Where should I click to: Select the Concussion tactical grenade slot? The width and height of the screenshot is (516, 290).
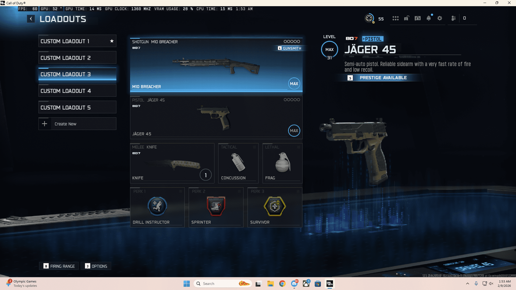click(x=238, y=163)
